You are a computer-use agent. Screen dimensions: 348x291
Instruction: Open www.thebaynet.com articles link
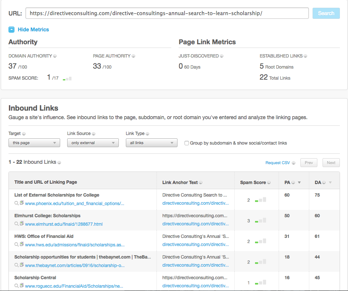75,265
